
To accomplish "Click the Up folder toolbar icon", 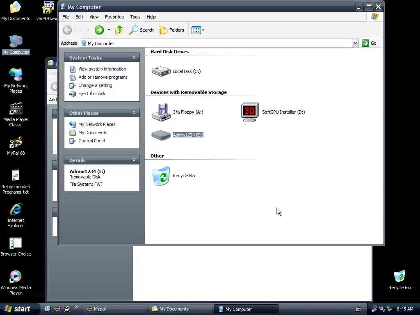I will [119, 30].
